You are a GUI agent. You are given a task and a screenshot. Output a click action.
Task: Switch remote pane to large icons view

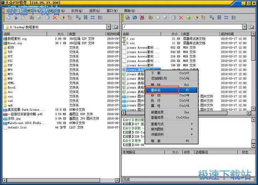(212, 18)
